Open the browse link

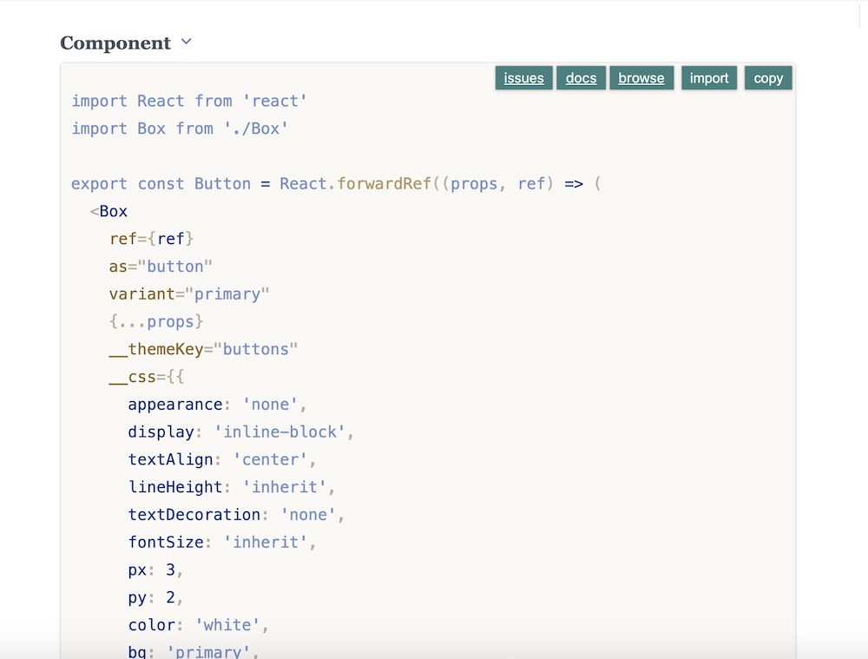point(641,78)
